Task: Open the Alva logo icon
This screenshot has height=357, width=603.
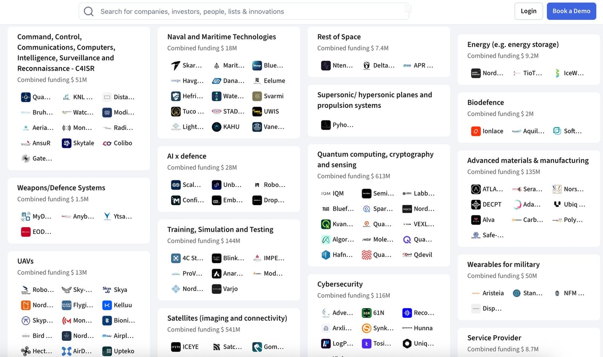Action: [476, 220]
